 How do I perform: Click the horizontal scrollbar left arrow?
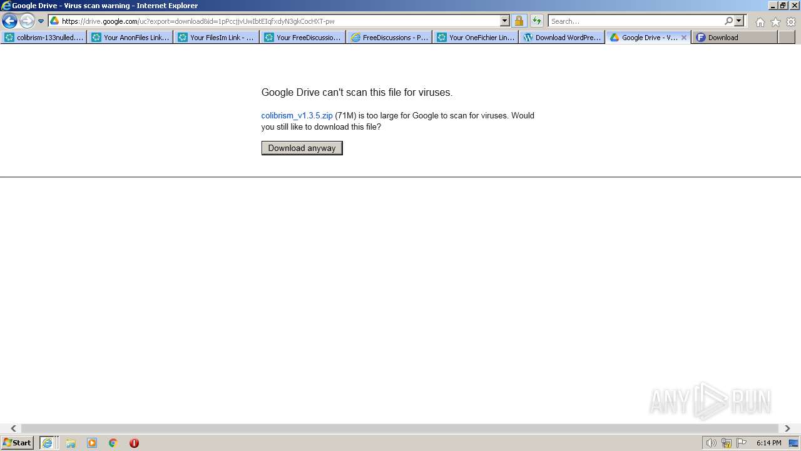(x=13, y=428)
